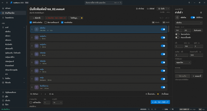Image resolution: width=207 pixels, height=111 pixels.
Task: Check the unchecked middle checkbox under toolbar
Action: [45, 22]
